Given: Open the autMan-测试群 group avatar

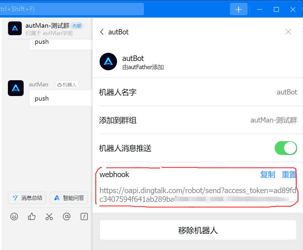Looking at the screenshot, I should coord(15,28).
